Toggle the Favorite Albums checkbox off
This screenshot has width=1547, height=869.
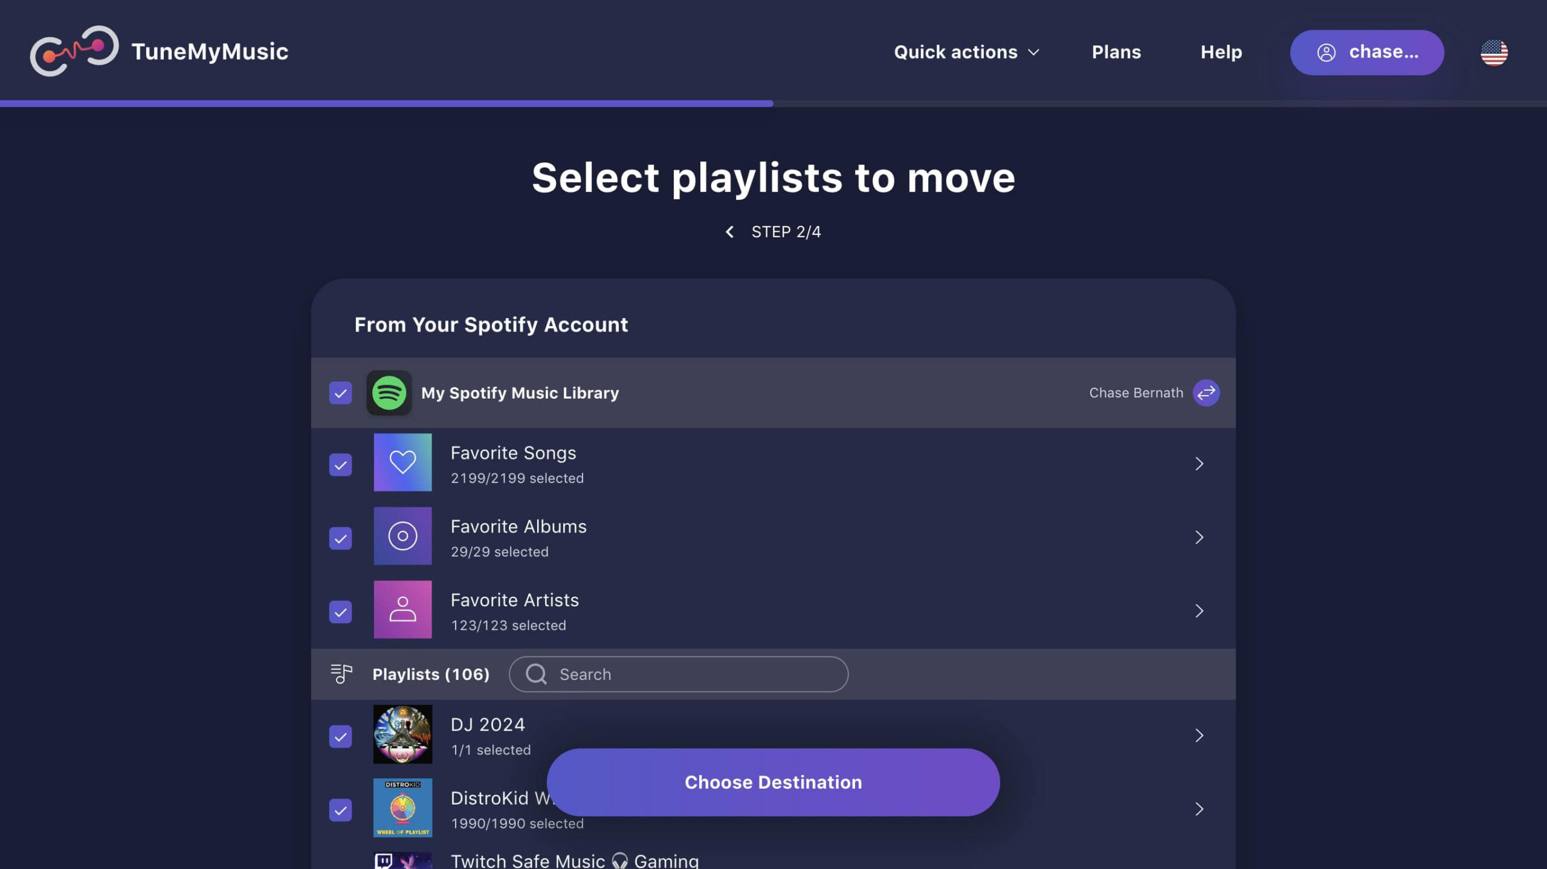click(x=340, y=536)
